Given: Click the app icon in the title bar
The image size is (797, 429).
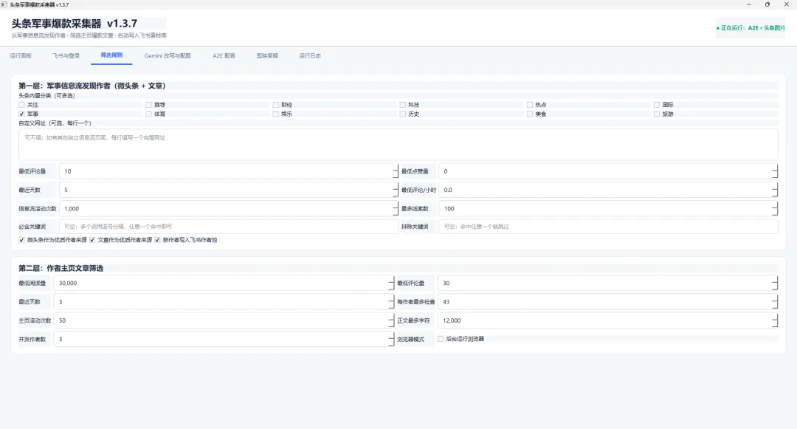Looking at the screenshot, I should click(x=4, y=4).
